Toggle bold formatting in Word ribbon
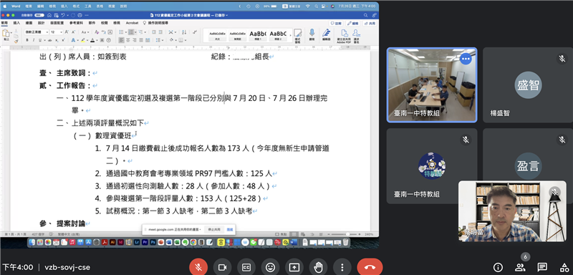This screenshot has width=573, height=275. click(x=27, y=40)
